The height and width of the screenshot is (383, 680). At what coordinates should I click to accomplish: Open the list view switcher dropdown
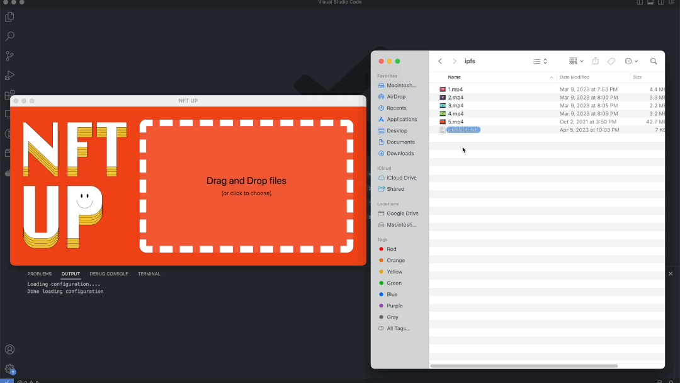coord(540,61)
